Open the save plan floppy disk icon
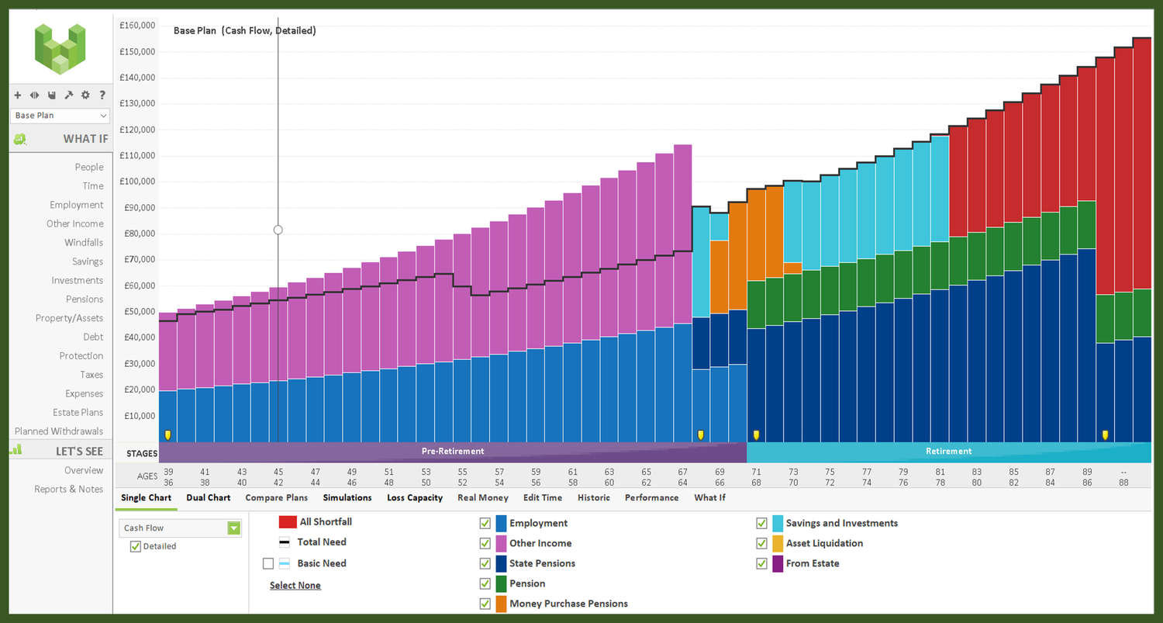This screenshot has width=1163, height=623. click(51, 95)
